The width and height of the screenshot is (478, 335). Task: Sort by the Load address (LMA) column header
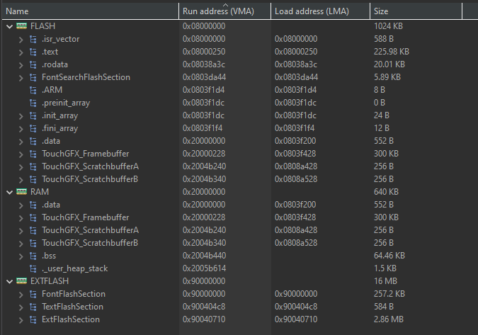320,11
